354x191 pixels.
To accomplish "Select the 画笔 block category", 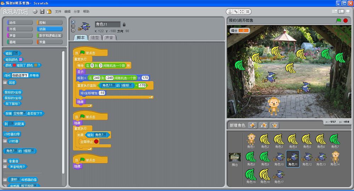I will [20, 42].
